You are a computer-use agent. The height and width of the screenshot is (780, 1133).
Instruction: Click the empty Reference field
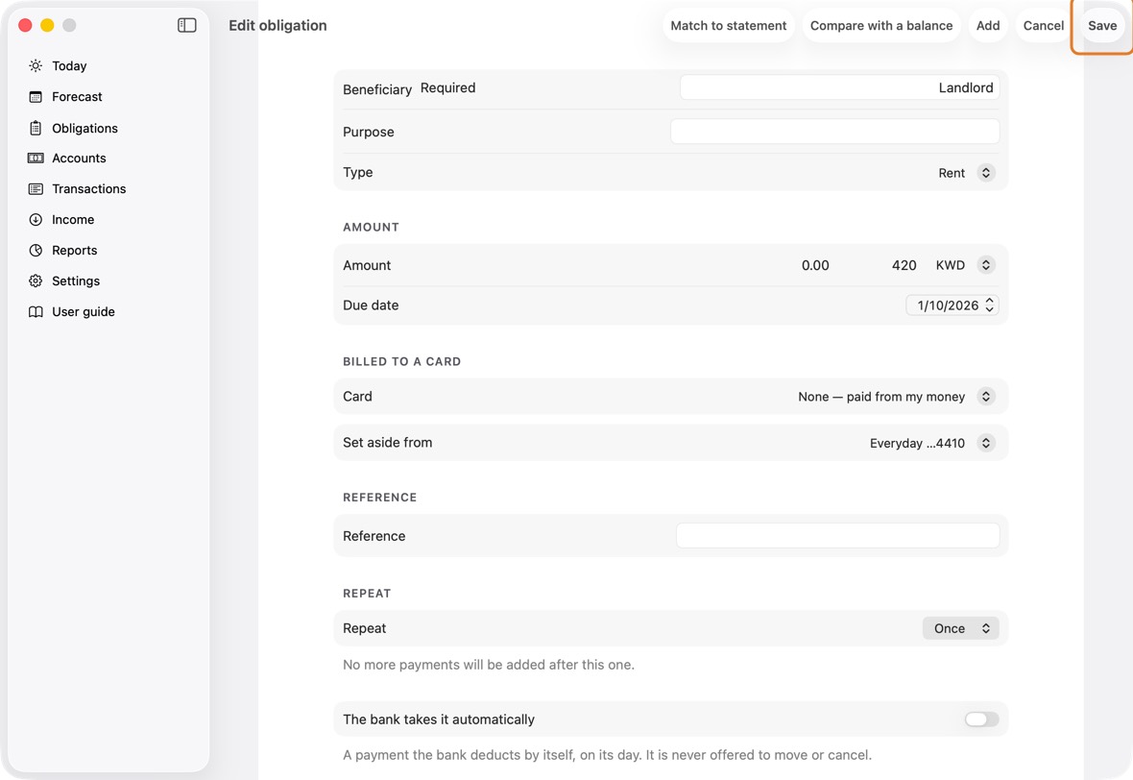837,536
